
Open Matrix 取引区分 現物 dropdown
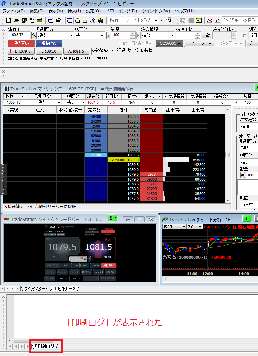coord(59,102)
